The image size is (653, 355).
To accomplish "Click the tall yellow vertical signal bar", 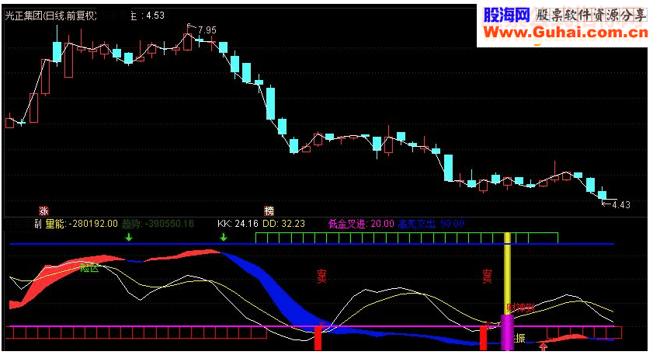I will point(507,273).
